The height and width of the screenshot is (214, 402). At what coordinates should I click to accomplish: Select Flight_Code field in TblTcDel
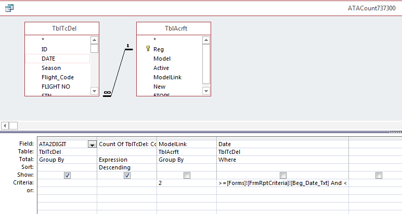(x=57, y=77)
